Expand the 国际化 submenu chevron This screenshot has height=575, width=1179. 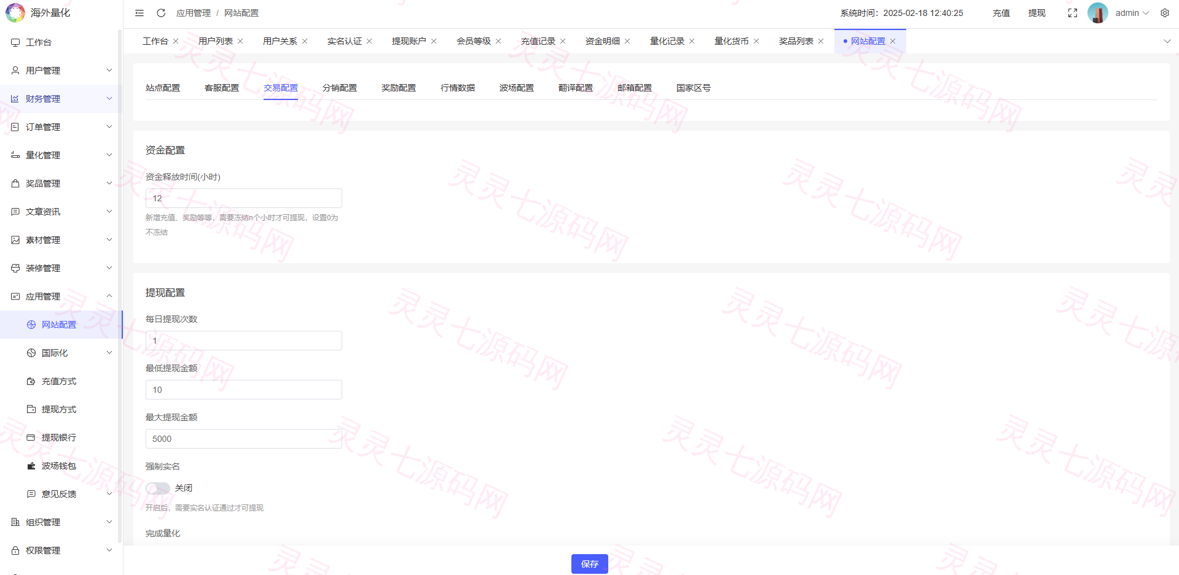pos(109,353)
